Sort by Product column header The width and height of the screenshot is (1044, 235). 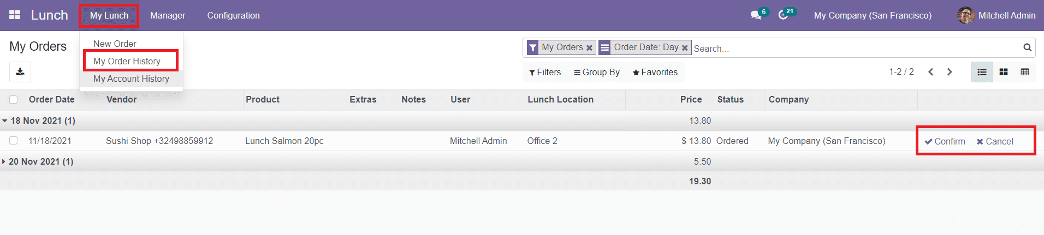point(263,99)
